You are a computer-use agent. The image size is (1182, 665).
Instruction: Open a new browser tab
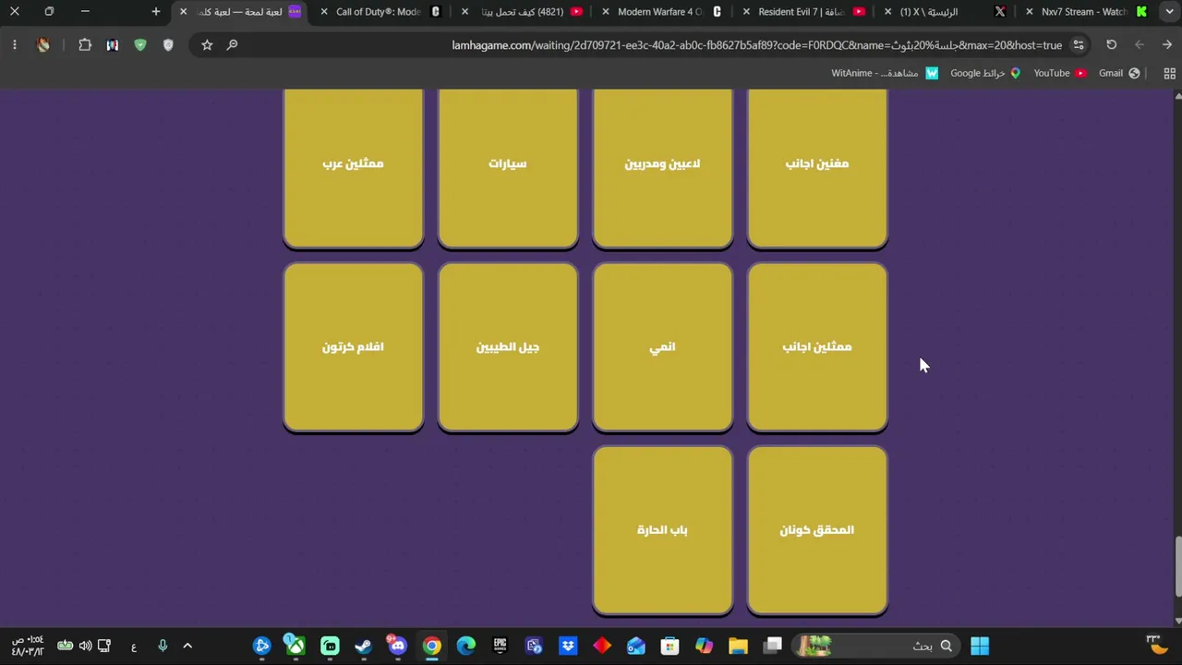(x=156, y=12)
